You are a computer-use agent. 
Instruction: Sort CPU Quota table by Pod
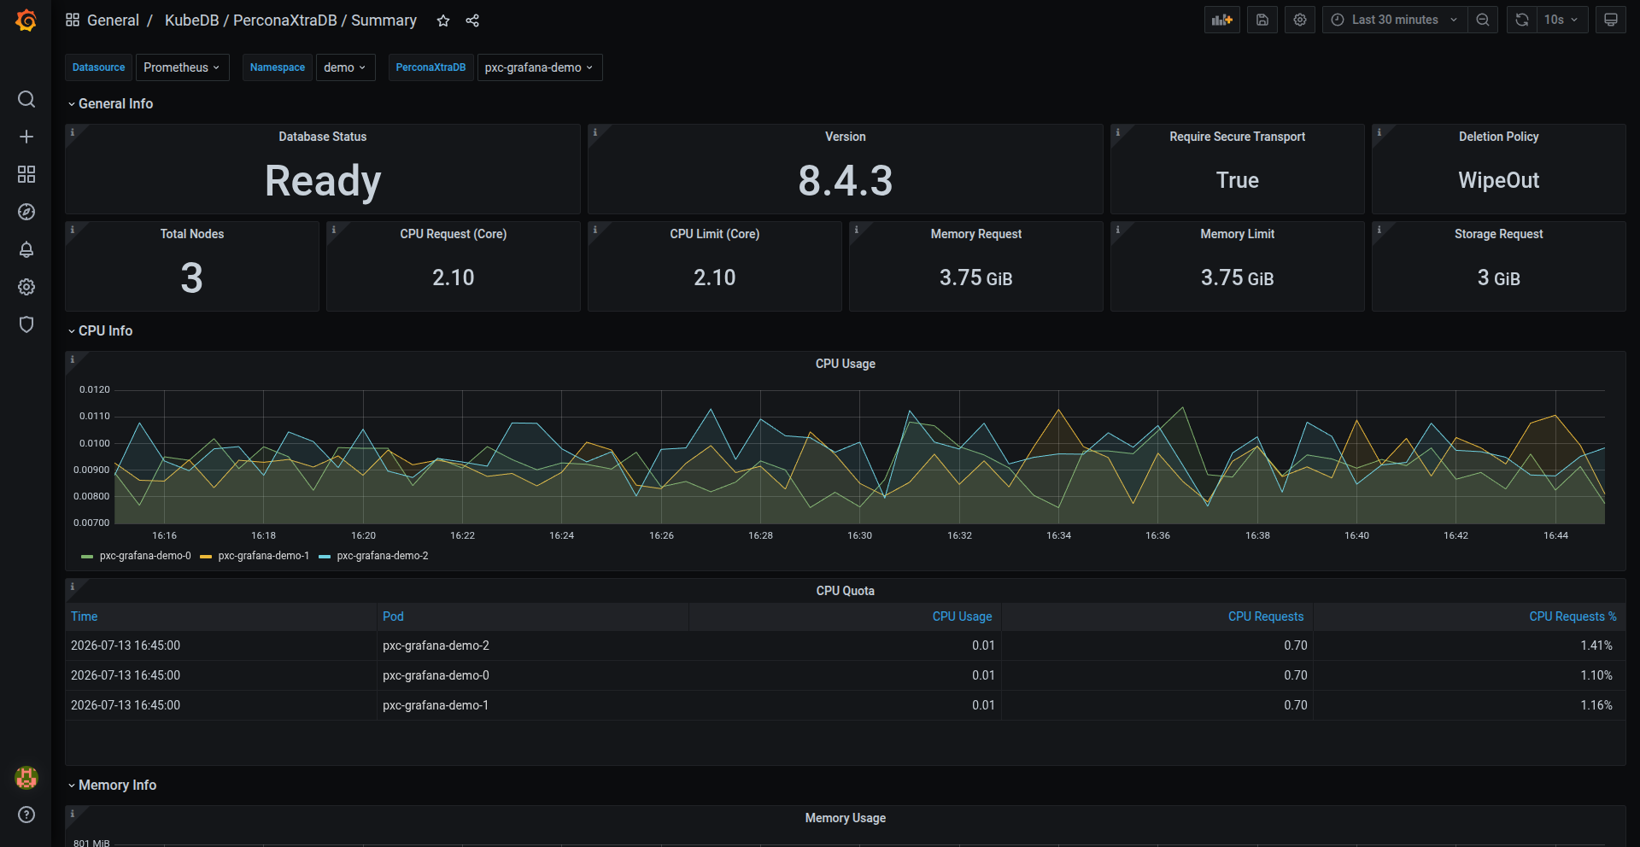coord(393,616)
